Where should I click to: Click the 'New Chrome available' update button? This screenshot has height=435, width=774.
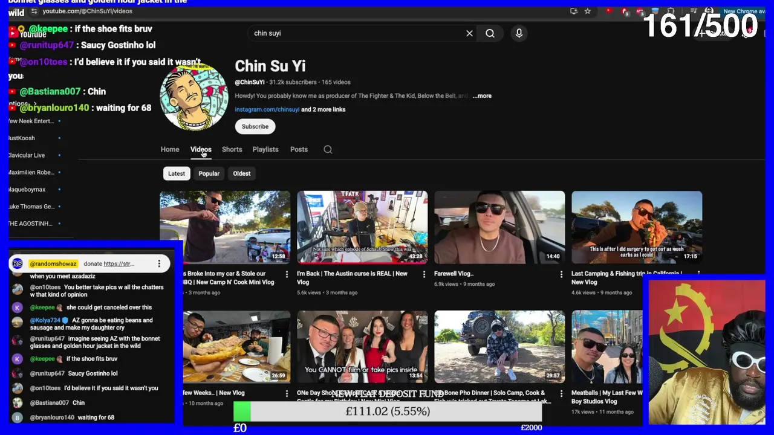tap(744, 11)
